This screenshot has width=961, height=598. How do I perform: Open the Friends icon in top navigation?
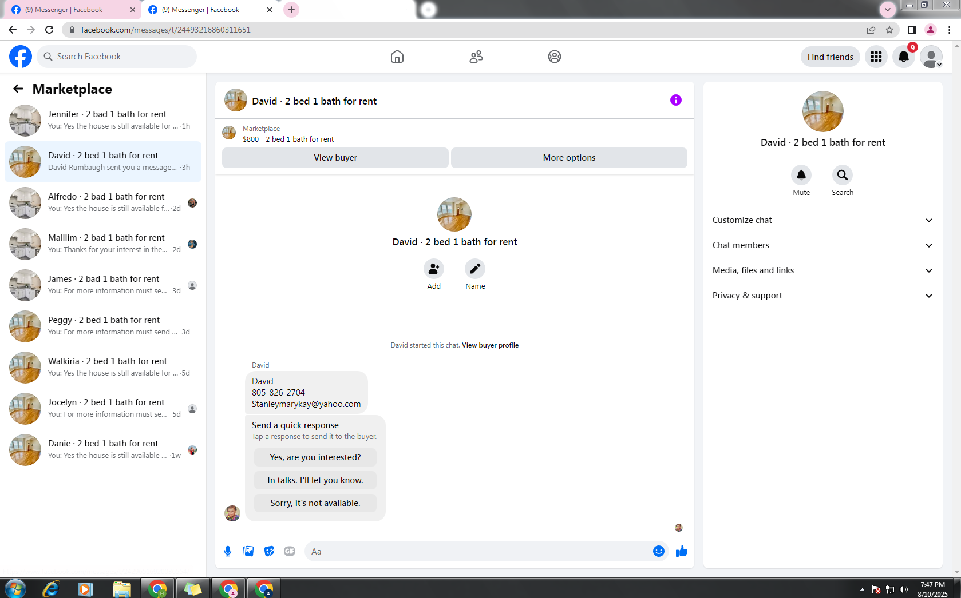(x=476, y=57)
